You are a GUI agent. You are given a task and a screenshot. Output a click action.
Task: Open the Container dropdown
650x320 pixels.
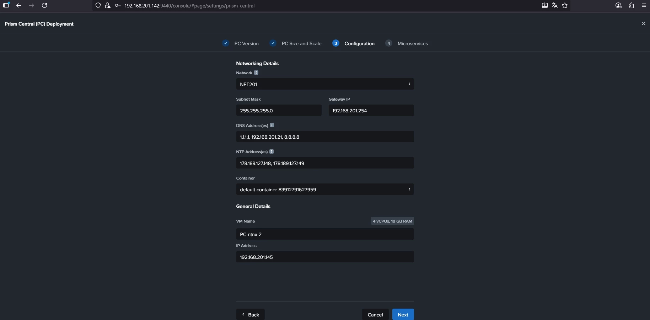coord(325,189)
